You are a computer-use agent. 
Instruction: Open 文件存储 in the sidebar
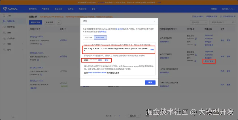11,27
